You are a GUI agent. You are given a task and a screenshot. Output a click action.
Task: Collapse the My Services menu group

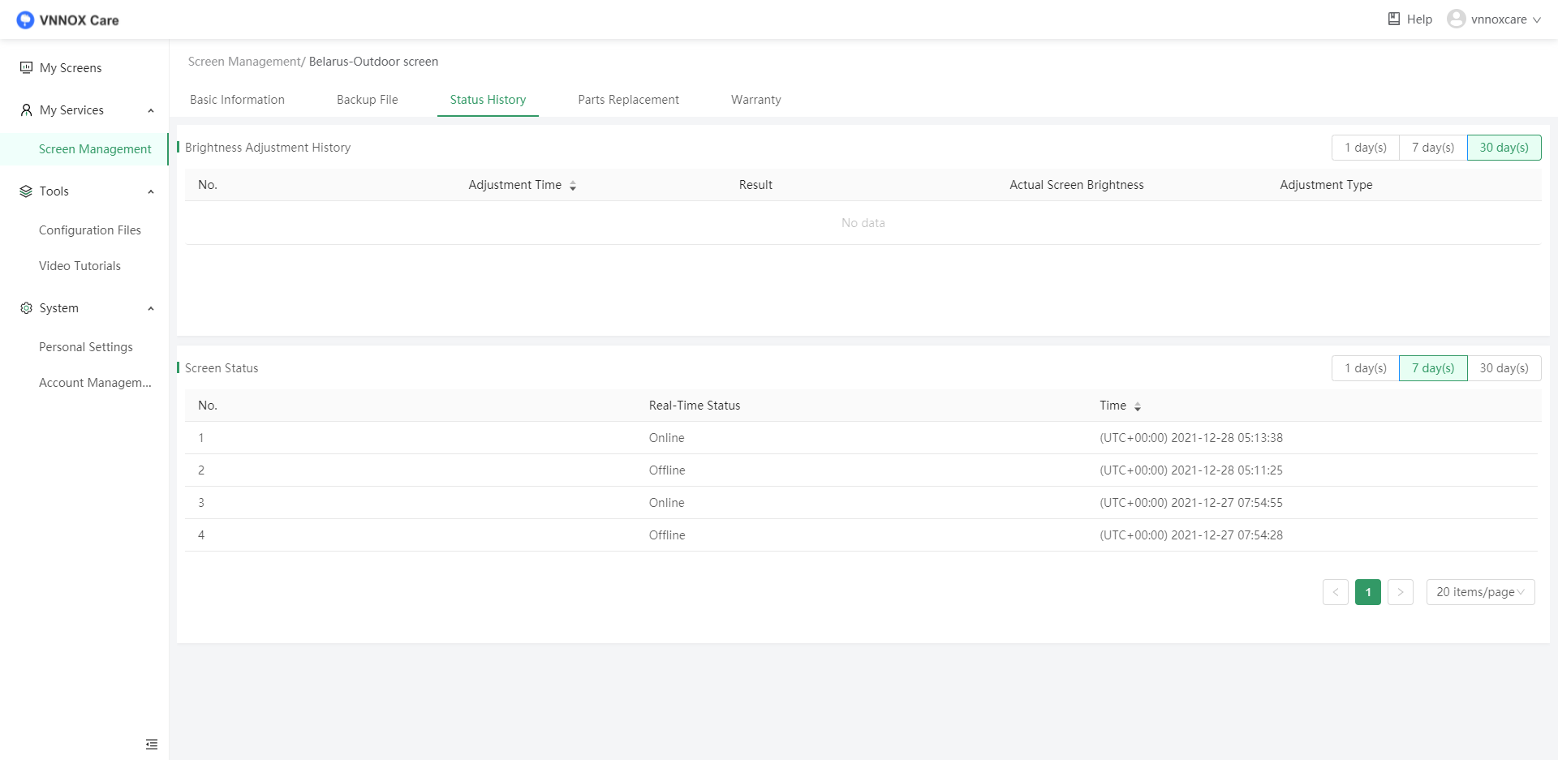point(150,110)
